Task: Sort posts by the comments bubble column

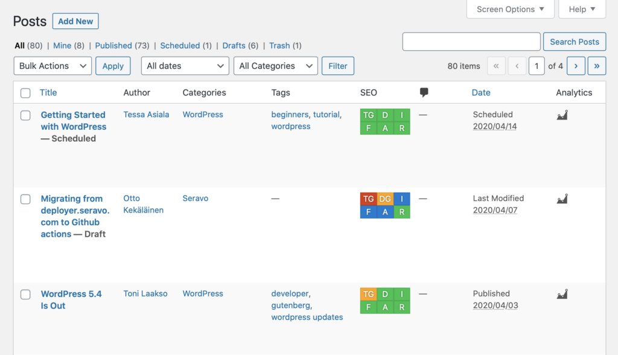Action: pos(424,92)
